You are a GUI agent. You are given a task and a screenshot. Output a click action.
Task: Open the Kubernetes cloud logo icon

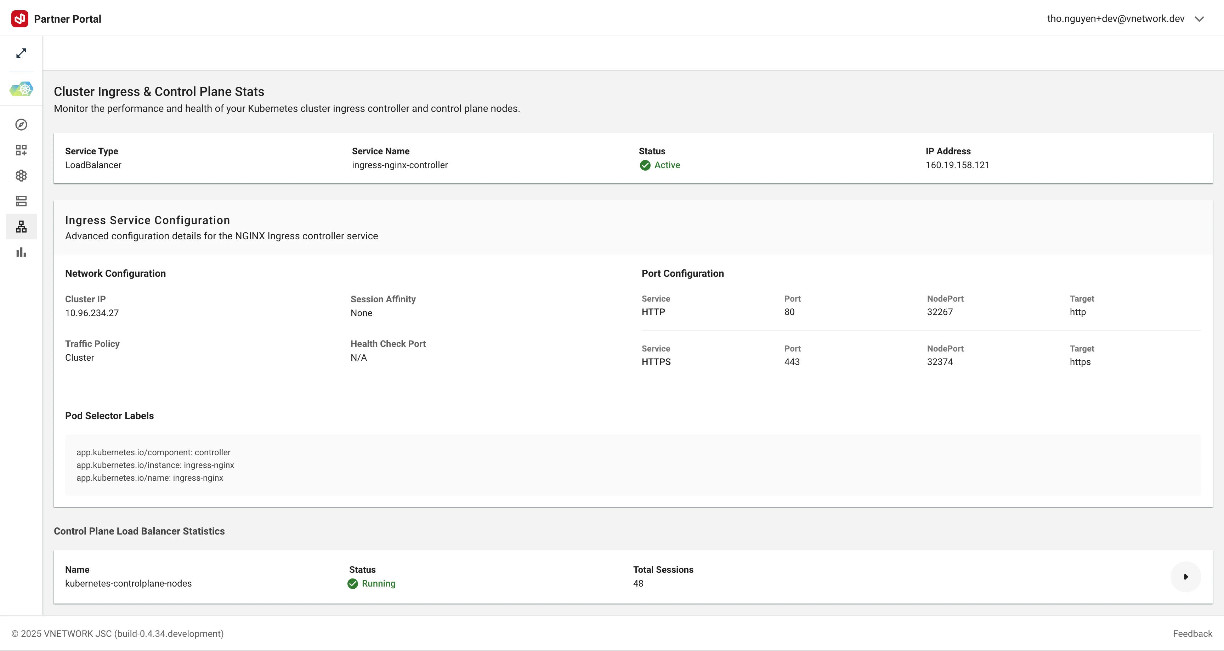pos(21,89)
